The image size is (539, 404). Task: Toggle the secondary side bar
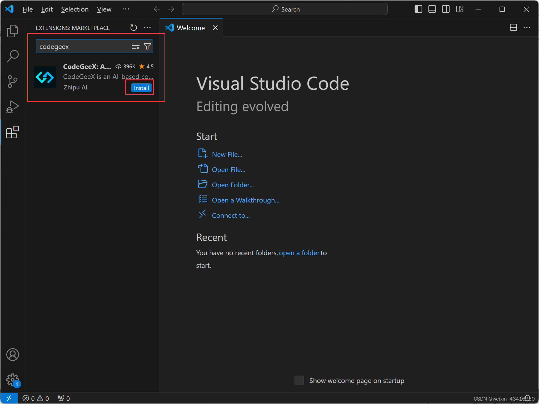click(446, 9)
